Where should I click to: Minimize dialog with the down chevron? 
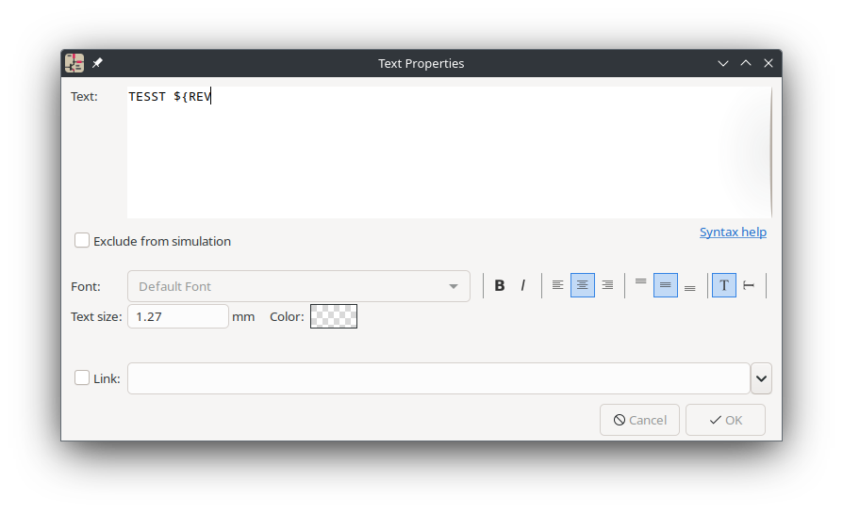723,63
